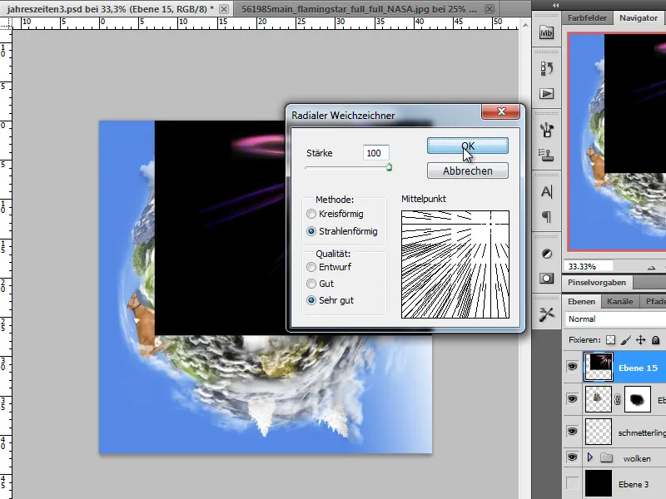Select the Ebene 3 layer name
The width and height of the screenshot is (666, 499).
click(634, 484)
